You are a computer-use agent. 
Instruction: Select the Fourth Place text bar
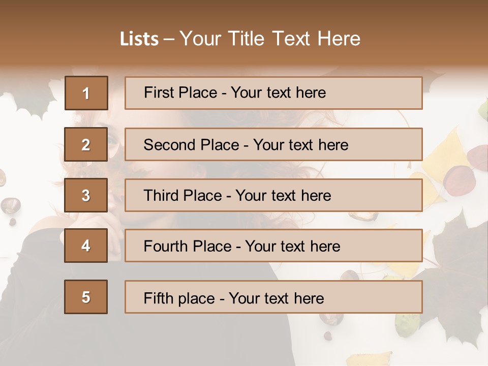click(x=273, y=246)
